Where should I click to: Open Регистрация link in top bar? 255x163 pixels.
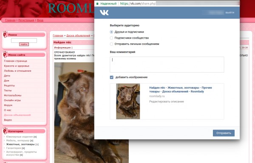(x=26, y=20)
